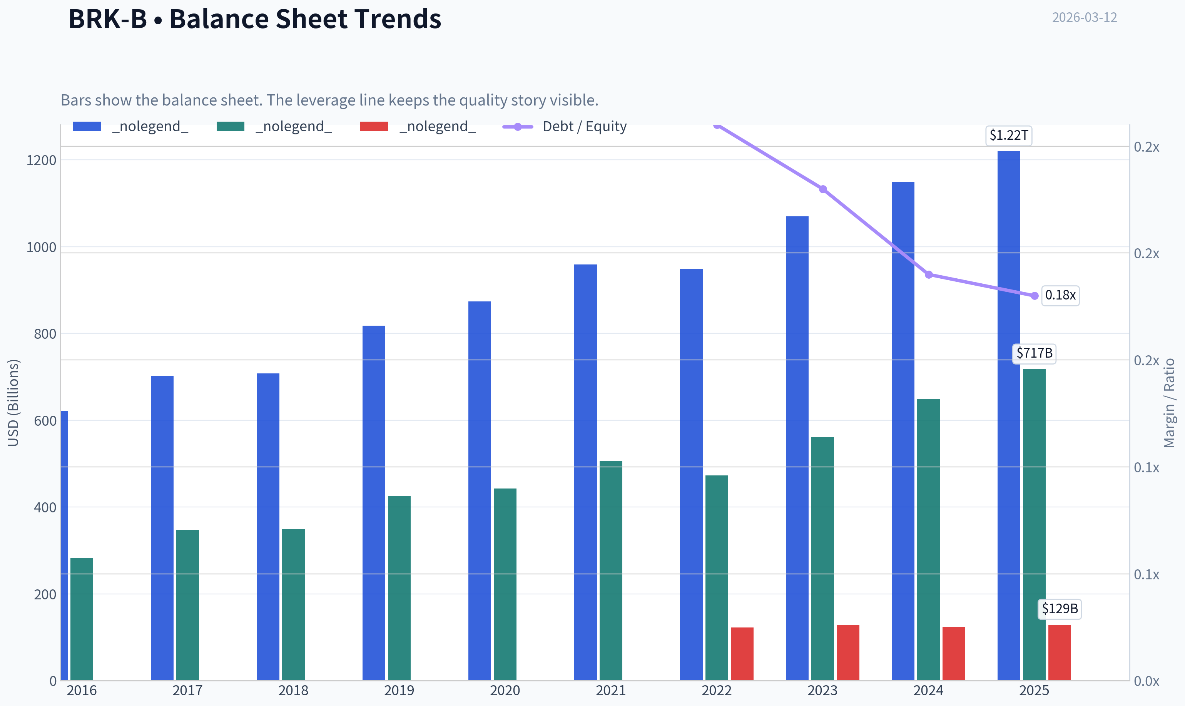Image resolution: width=1185 pixels, height=706 pixels.
Task: Click the 2024 teal bar
Action: coord(929,539)
